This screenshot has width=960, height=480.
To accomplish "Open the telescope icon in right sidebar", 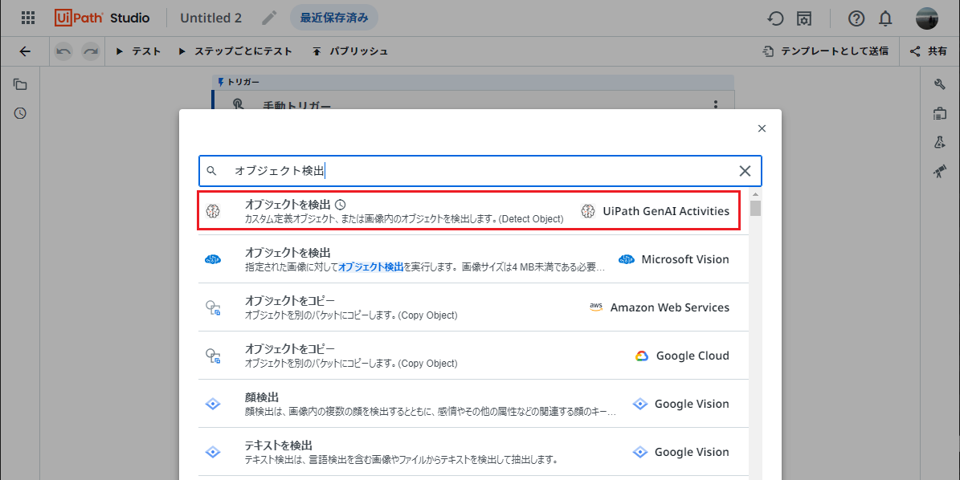I will click(x=940, y=171).
